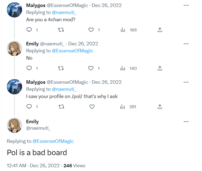The width and height of the screenshot is (202, 171).
Task: Open the @EssenseOfMagic link in the main tweet's reply line
Action: click(x=53, y=141)
